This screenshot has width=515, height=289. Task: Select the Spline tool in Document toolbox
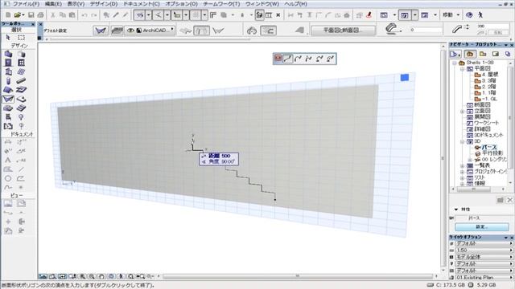click(x=8, y=187)
